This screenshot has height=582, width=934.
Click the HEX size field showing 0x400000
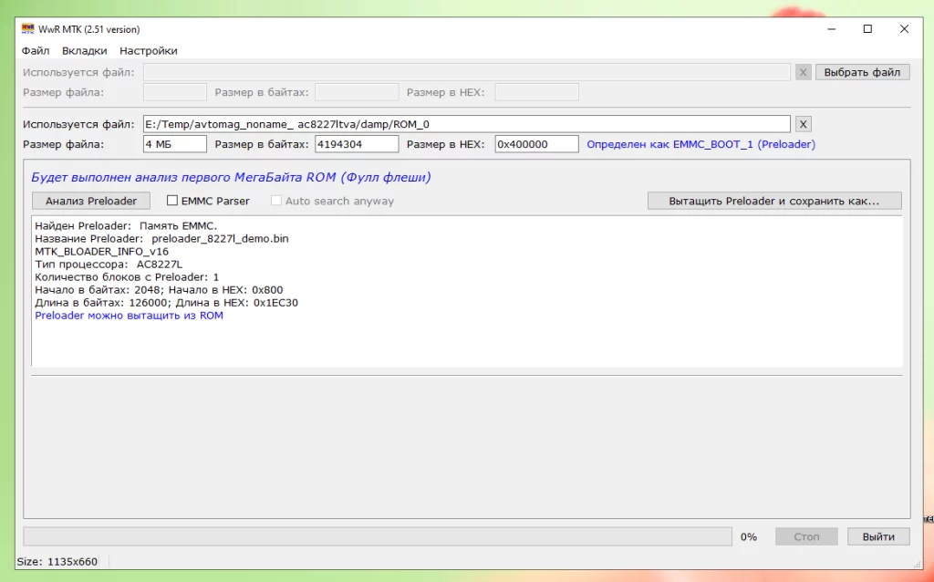click(x=536, y=144)
